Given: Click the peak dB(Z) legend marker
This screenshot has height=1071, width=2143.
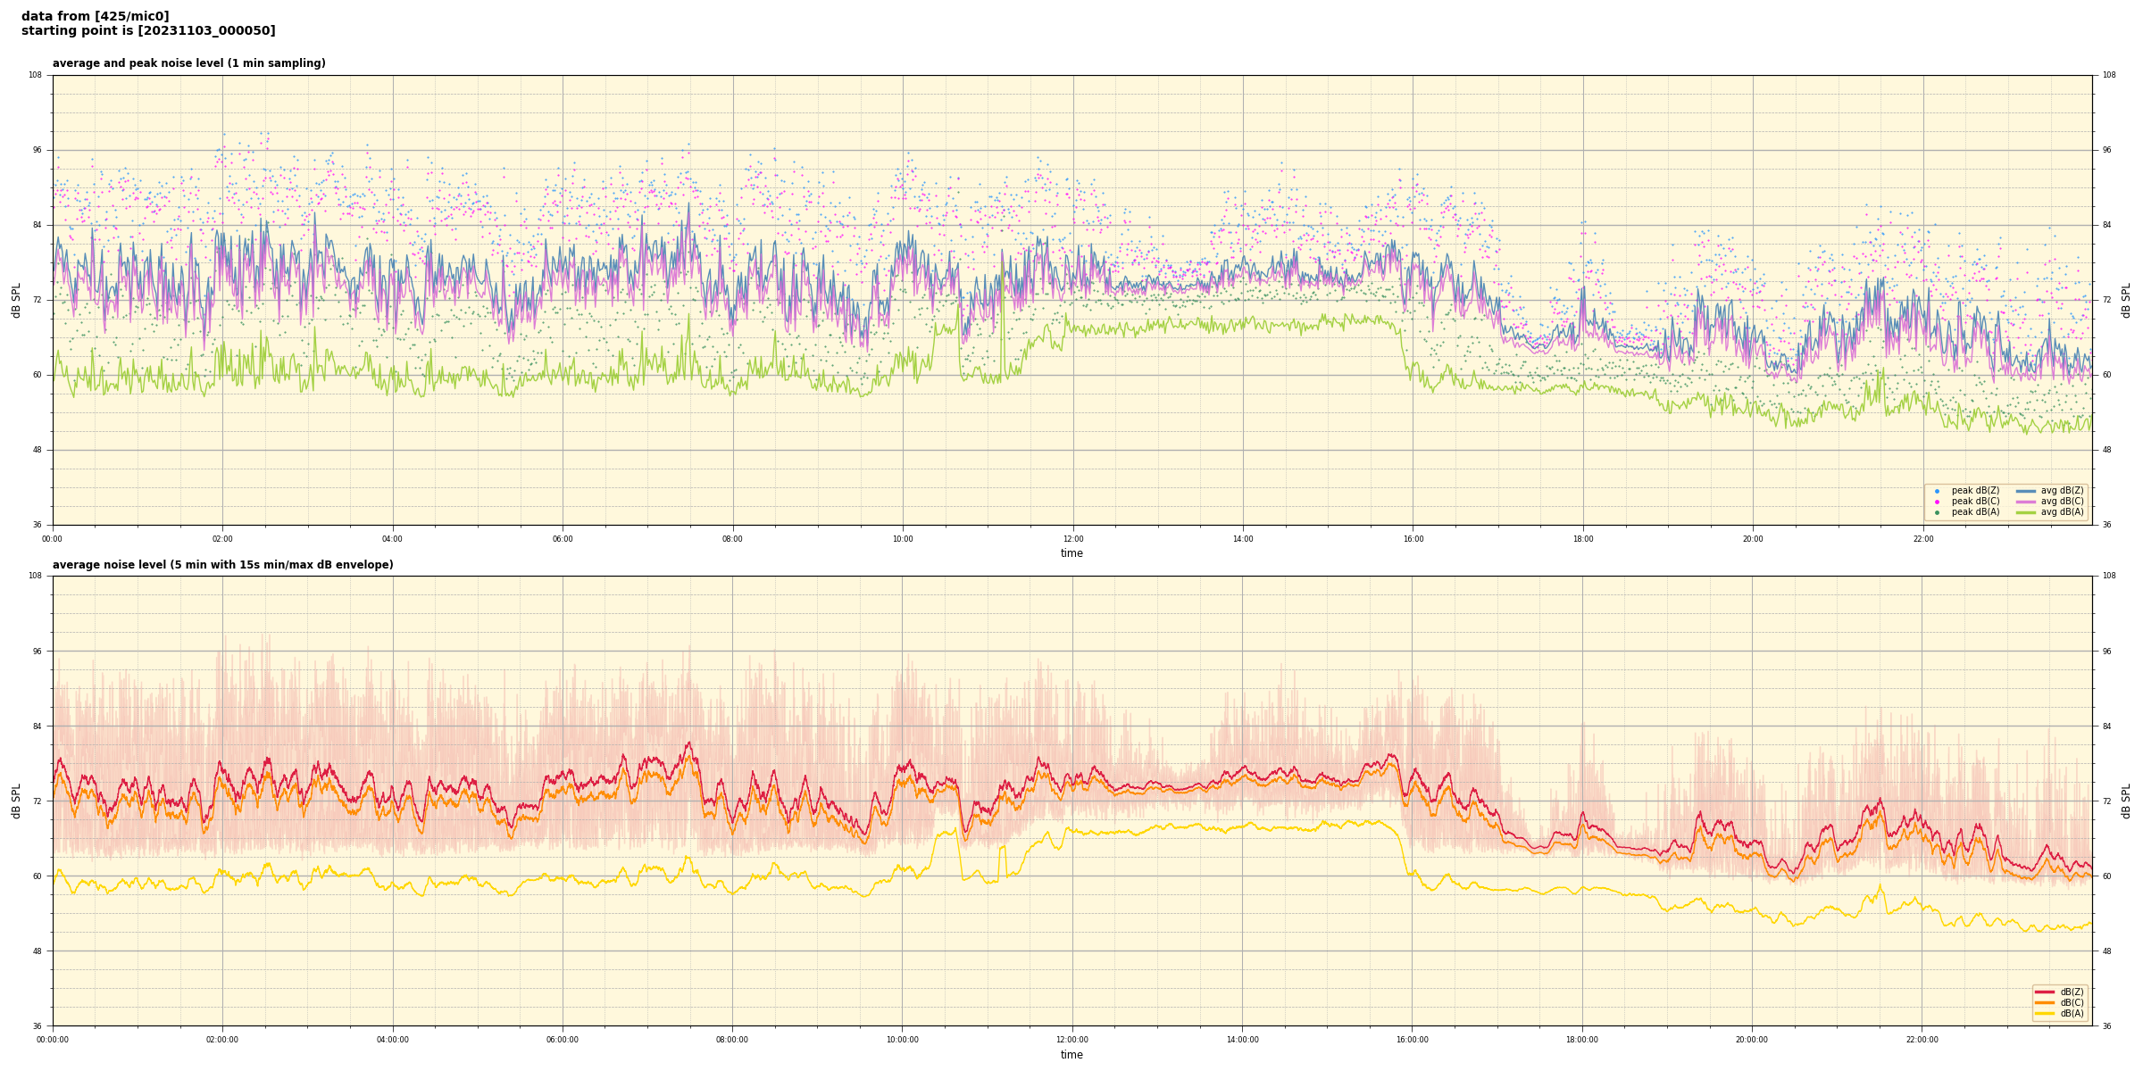Looking at the screenshot, I should (x=1937, y=491).
